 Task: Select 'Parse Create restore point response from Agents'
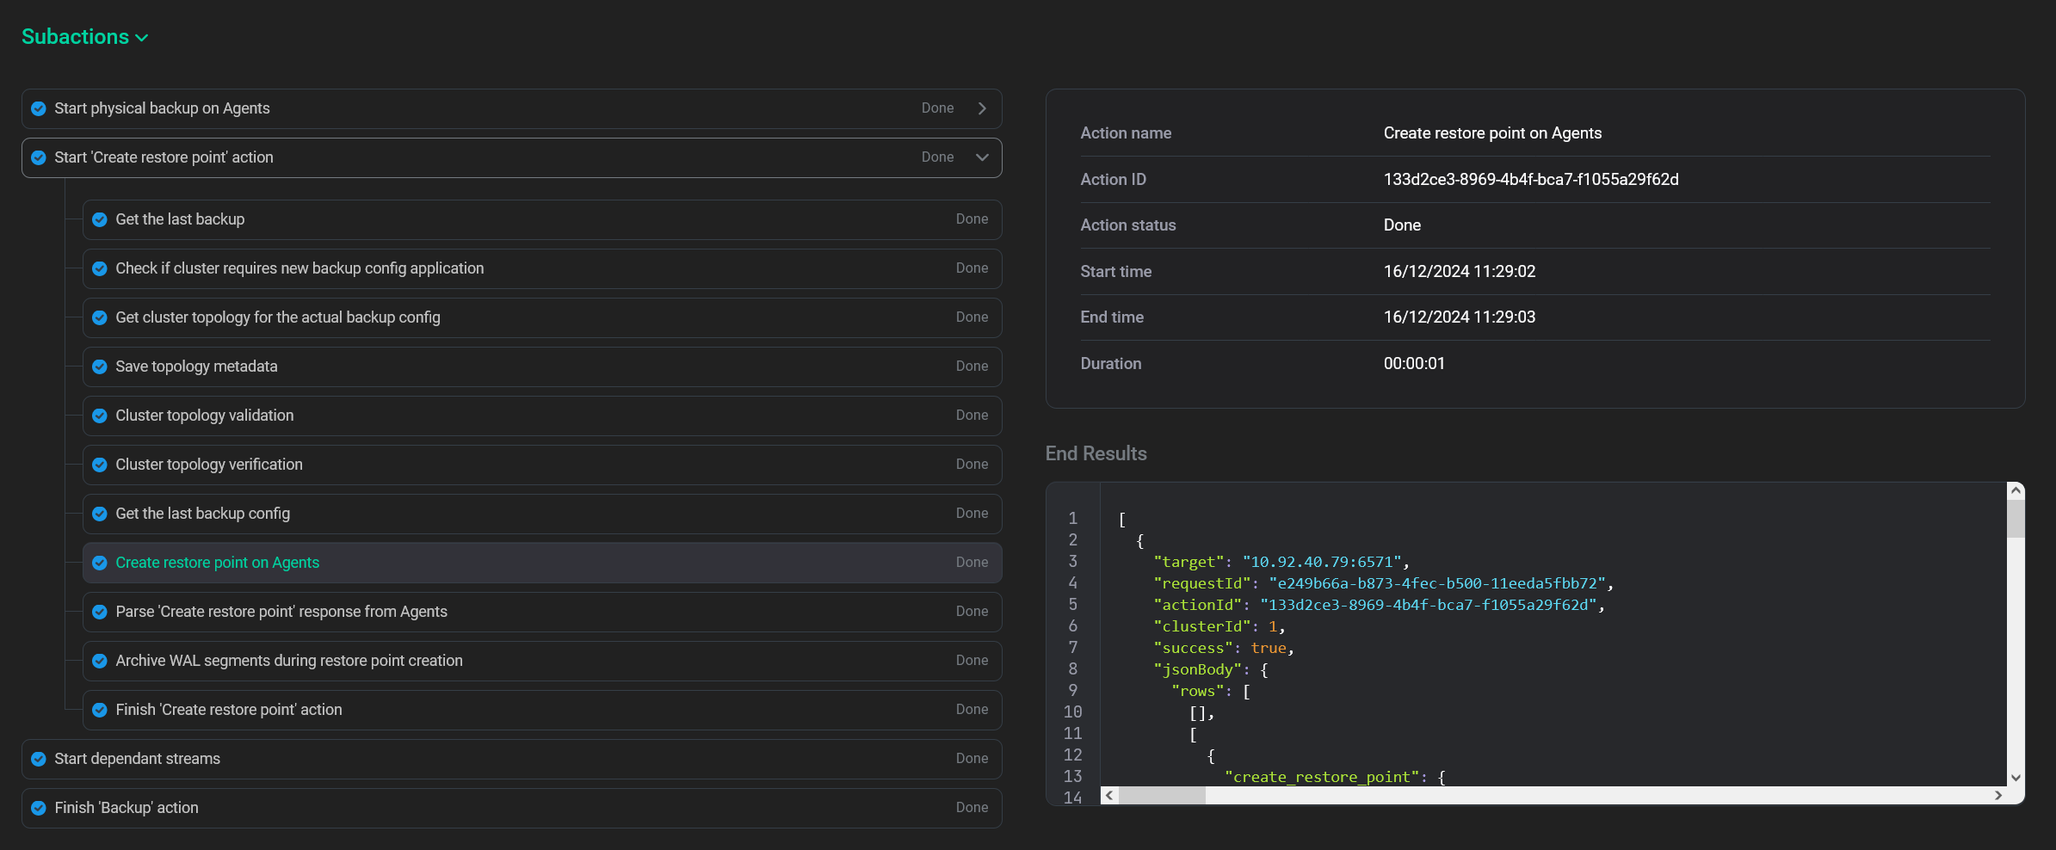click(542, 612)
